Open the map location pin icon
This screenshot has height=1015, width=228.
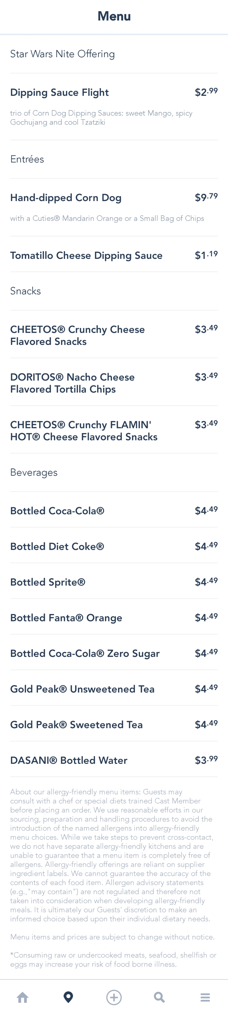68,997
